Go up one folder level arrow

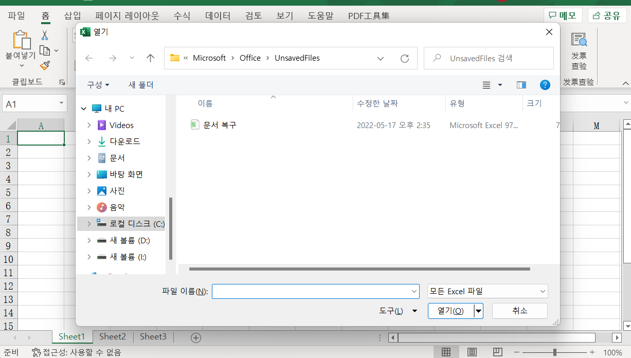(x=150, y=58)
